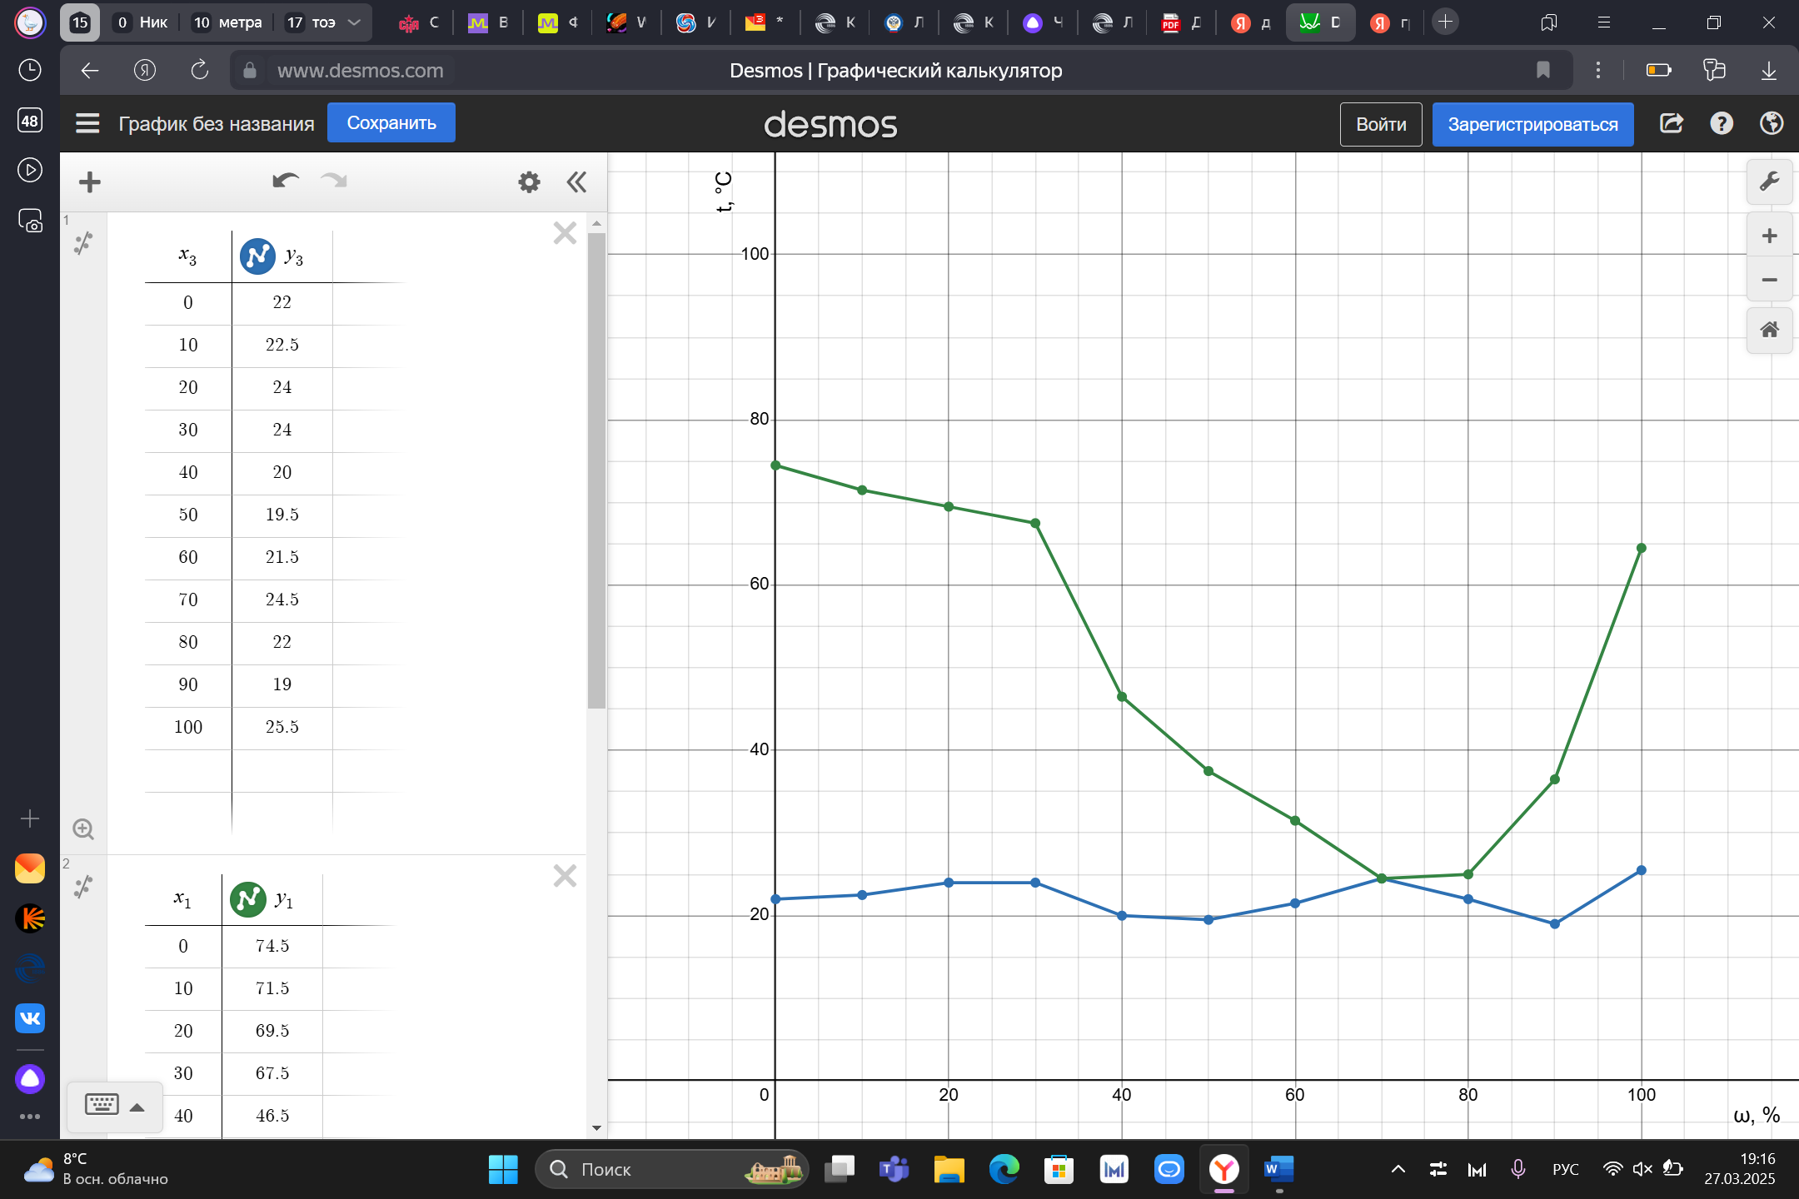Open the sidebar screenshot tool
The height and width of the screenshot is (1199, 1799).
pos(30,221)
